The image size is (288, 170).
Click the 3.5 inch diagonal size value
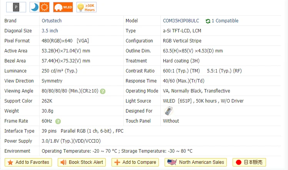point(50,30)
